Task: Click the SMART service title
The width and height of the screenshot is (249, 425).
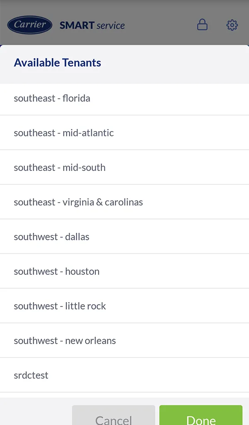Action: click(x=92, y=25)
